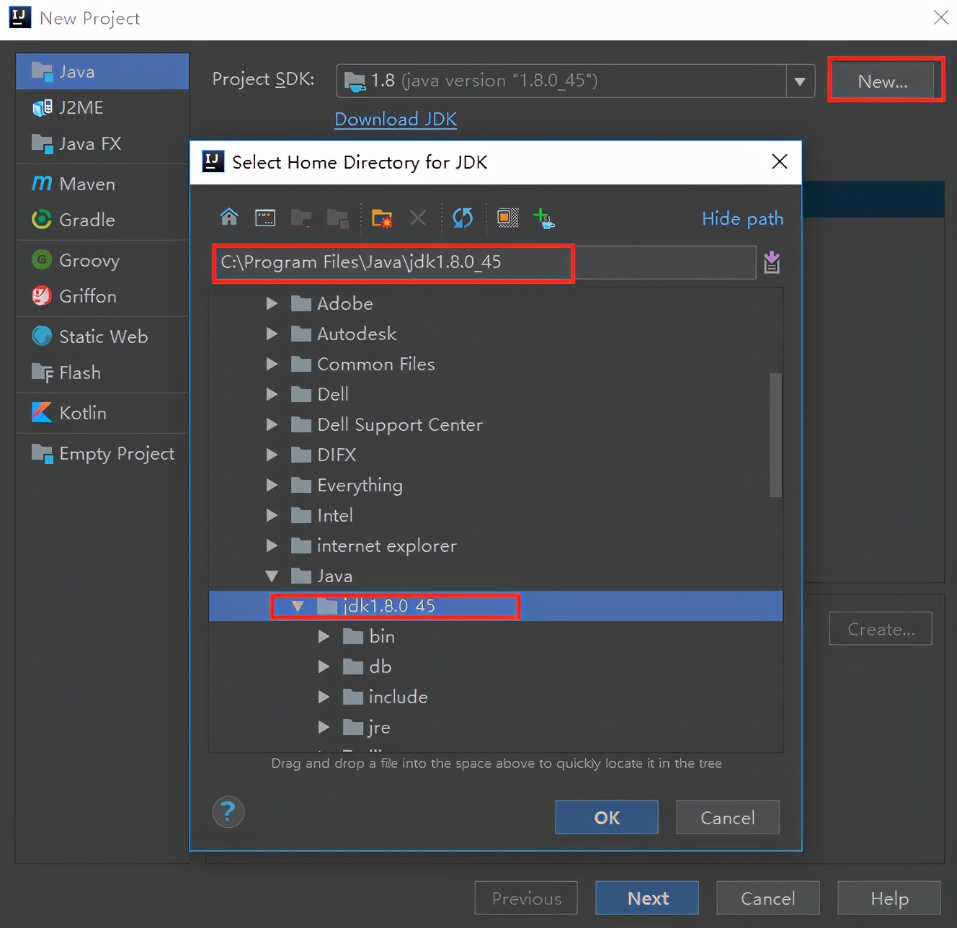957x928 pixels.
Task: Click the JDK path input field
Action: coord(484,262)
